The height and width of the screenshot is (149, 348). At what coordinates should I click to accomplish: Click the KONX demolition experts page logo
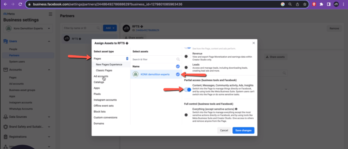pos(135,74)
